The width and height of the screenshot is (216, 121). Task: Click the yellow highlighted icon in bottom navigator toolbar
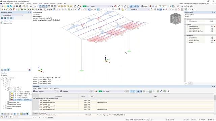[21, 114]
